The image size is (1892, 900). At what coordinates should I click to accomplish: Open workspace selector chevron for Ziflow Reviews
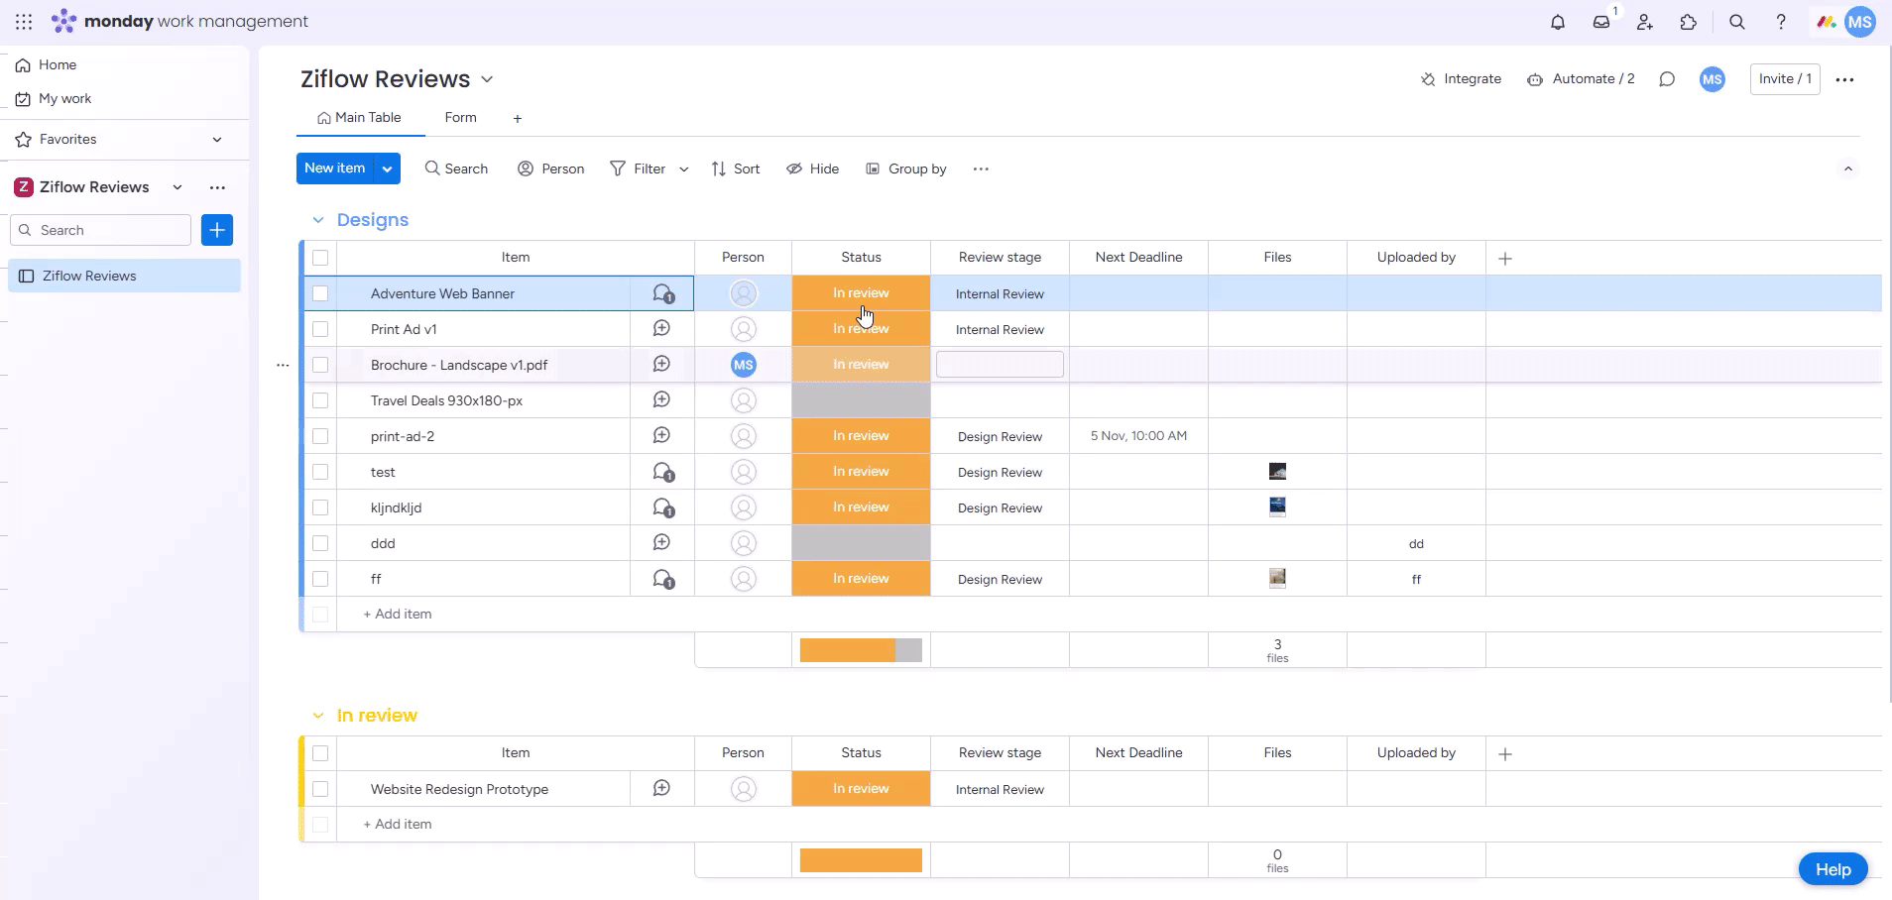[x=177, y=187]
